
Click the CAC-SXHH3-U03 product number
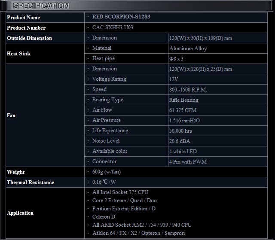click(x=113, y=27)
